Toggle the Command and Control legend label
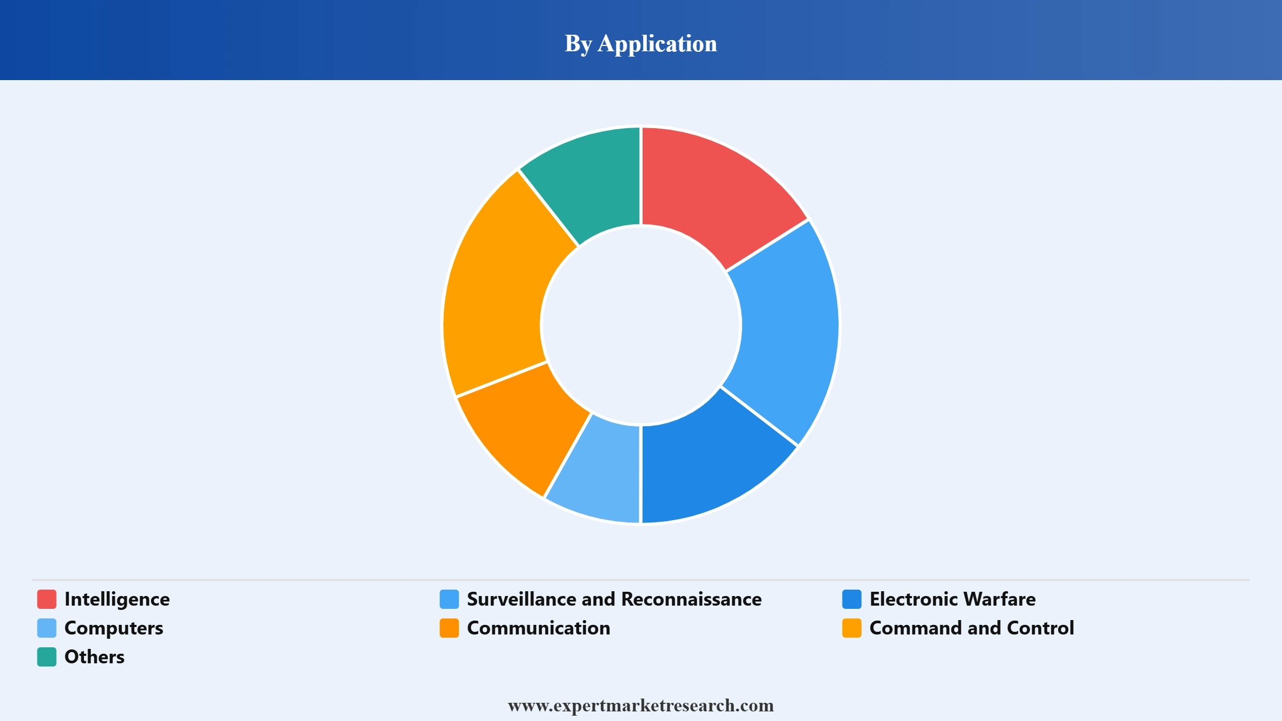The width and height of the screenshot is (1282, 721). coord(972,628)
